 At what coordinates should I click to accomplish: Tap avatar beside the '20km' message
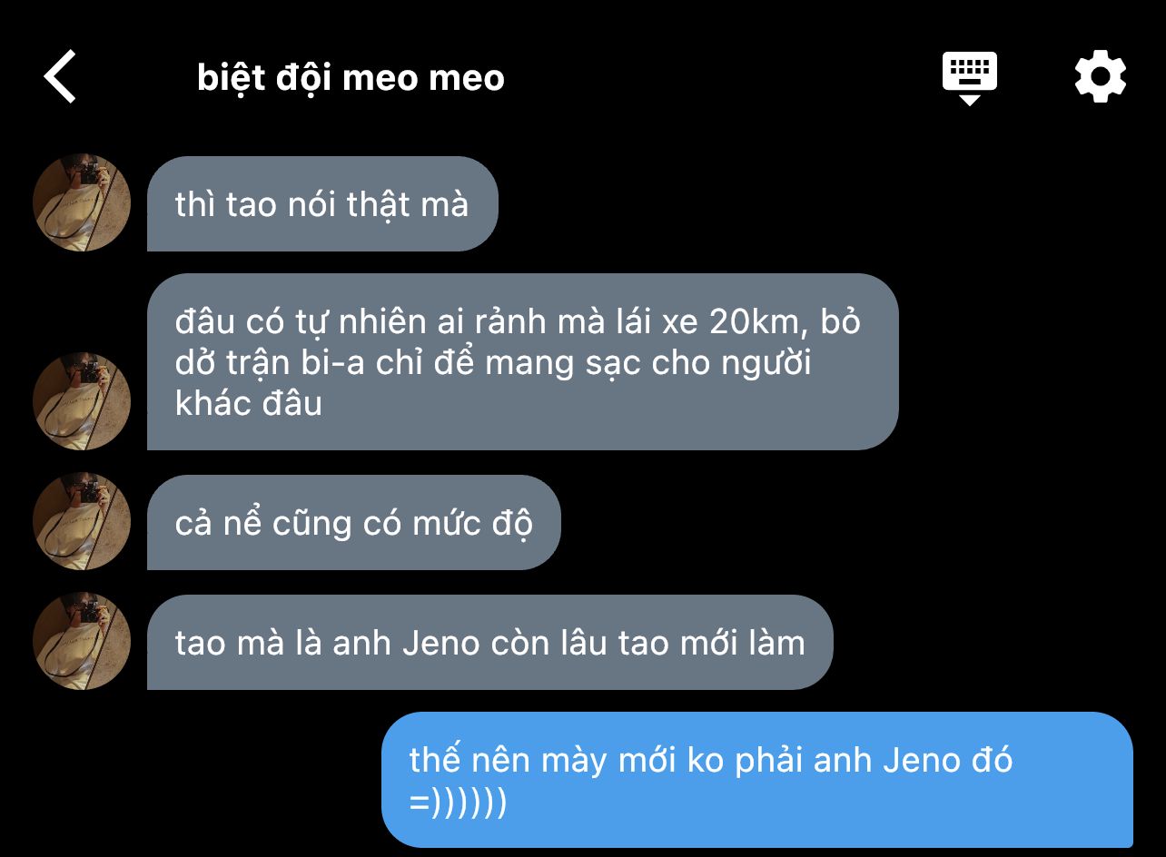[x=82, y=401]
